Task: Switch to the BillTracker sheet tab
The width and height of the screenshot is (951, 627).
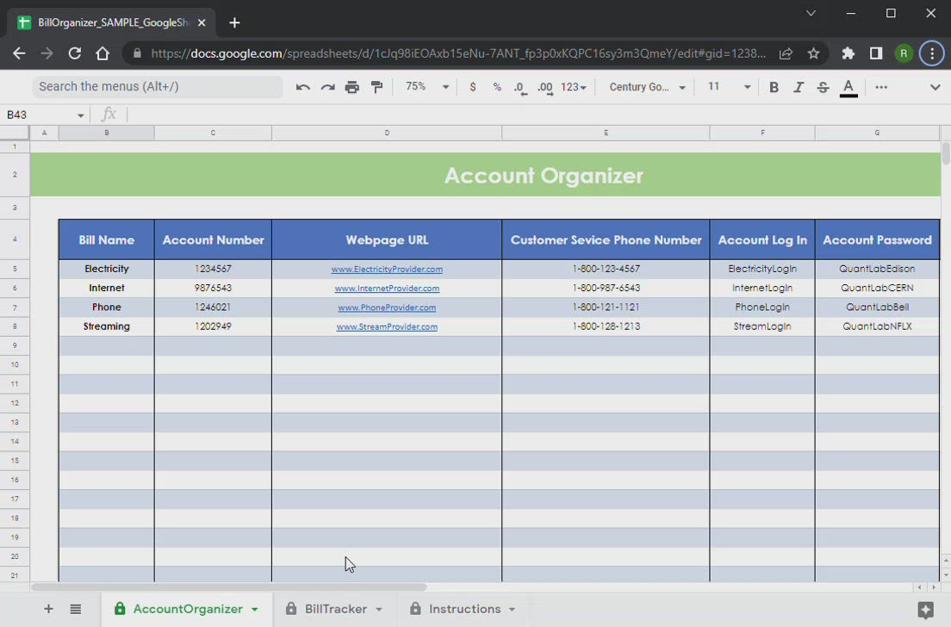Action: tap(336, 609)
